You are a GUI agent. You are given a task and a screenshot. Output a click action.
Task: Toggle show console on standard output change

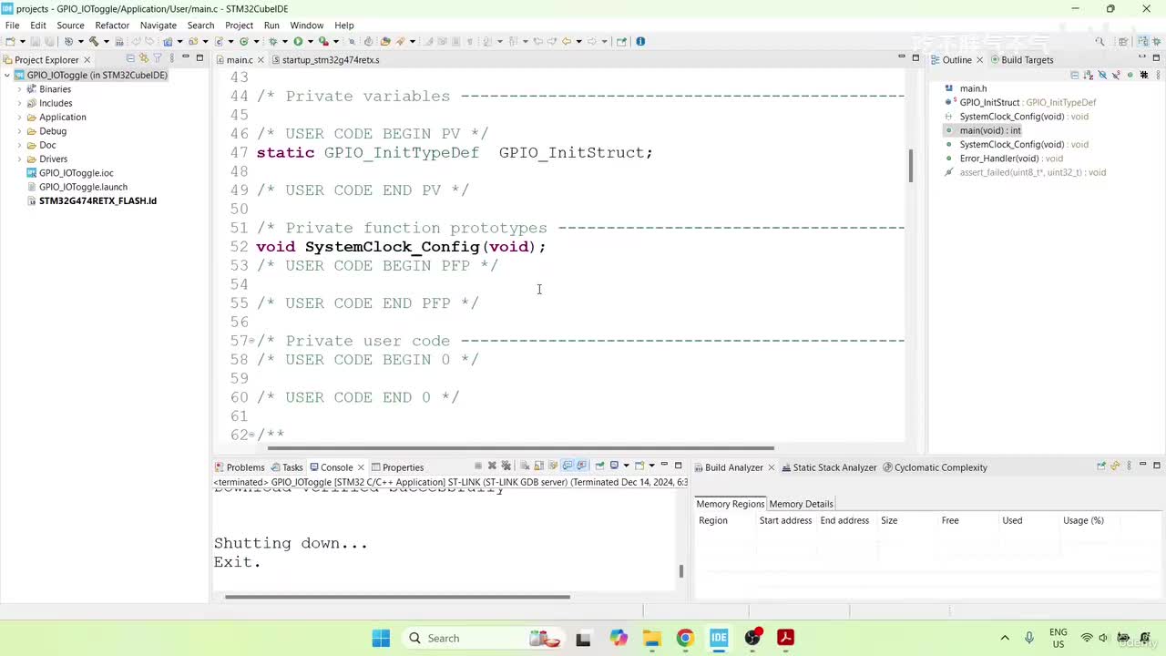pyautogui.click(x=568, y=466)
